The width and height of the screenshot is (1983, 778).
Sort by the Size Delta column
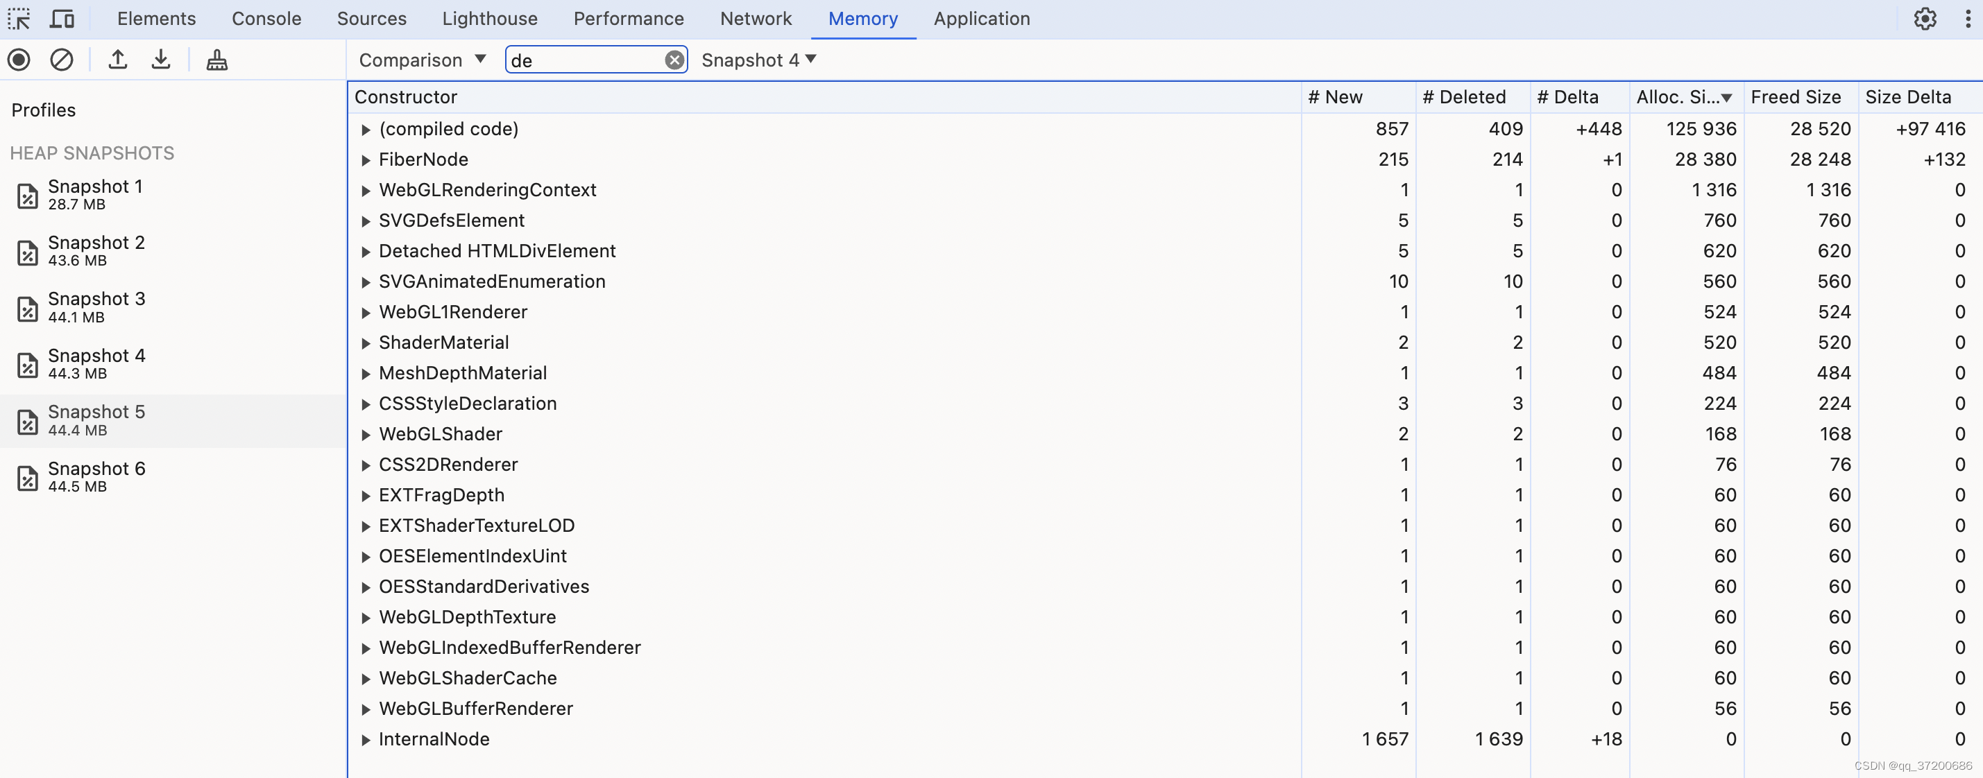tap(1908, 97)
